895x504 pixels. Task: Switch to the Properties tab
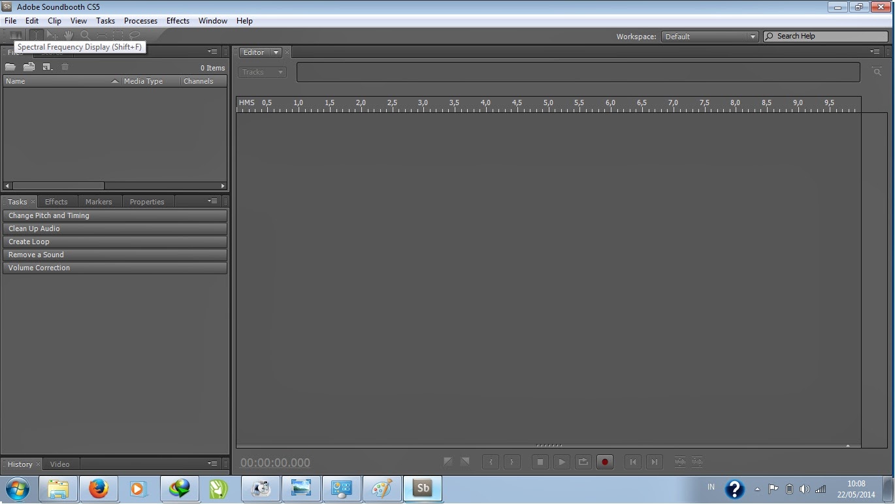(x=147, y=202)
